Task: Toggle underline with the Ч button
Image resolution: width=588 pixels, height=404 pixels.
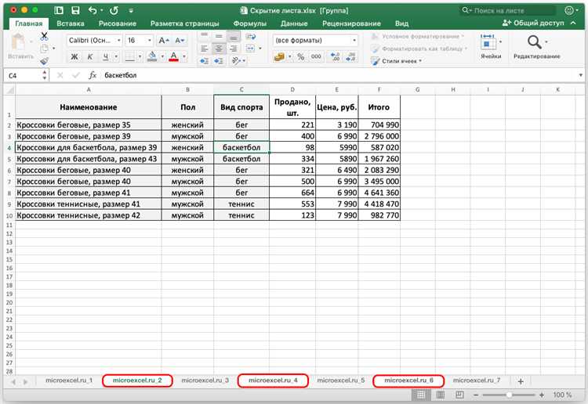Action: click(106, 56)
